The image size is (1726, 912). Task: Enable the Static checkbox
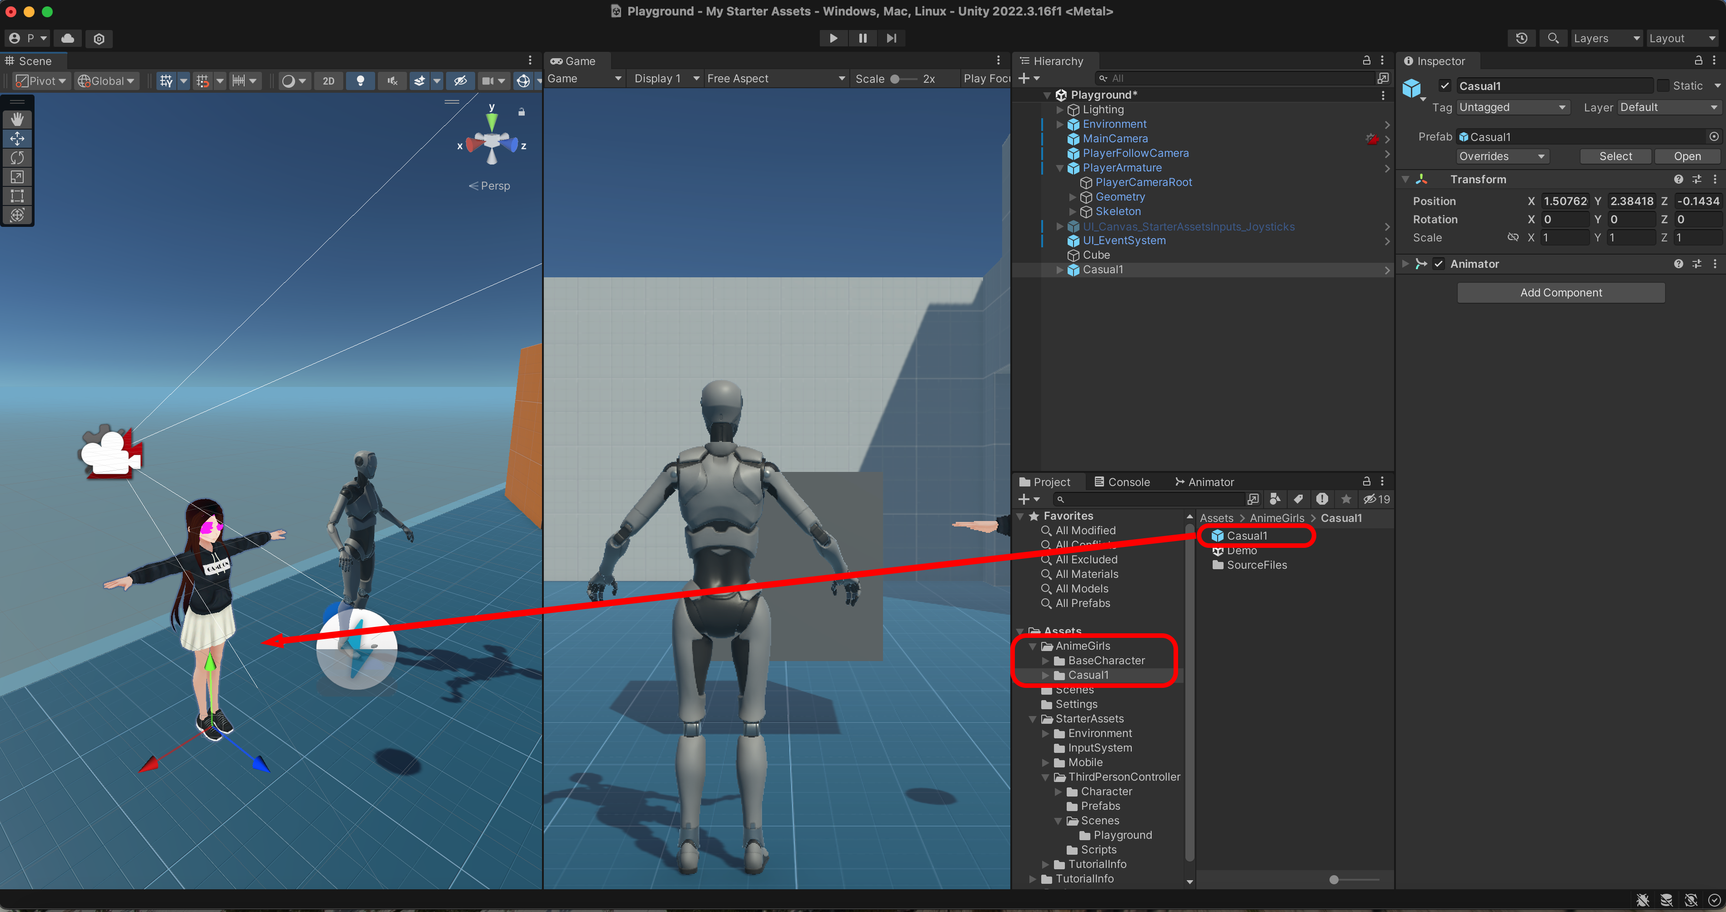[1663, 86]
